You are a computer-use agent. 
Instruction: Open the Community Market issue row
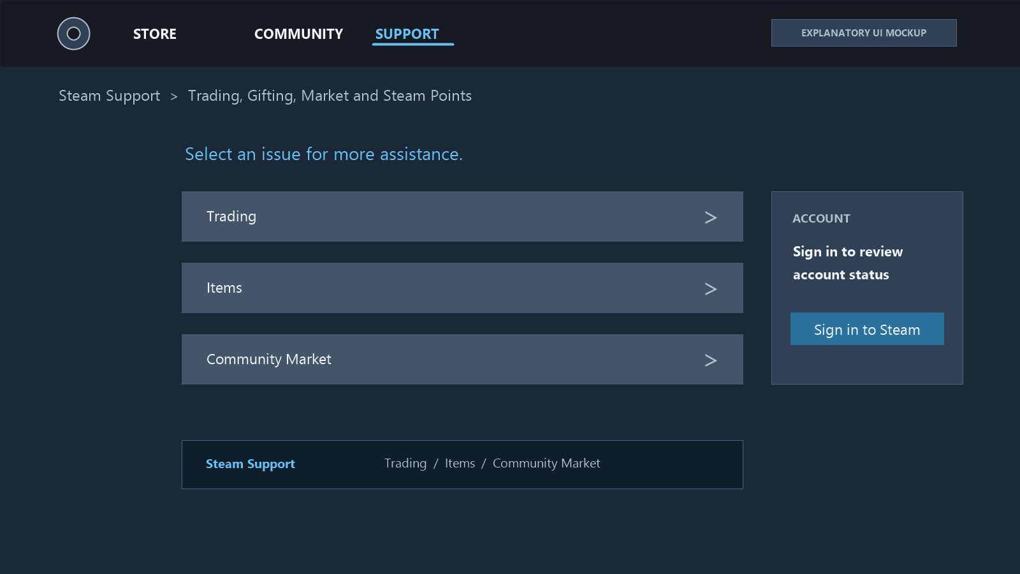click(x=462, y=359)
